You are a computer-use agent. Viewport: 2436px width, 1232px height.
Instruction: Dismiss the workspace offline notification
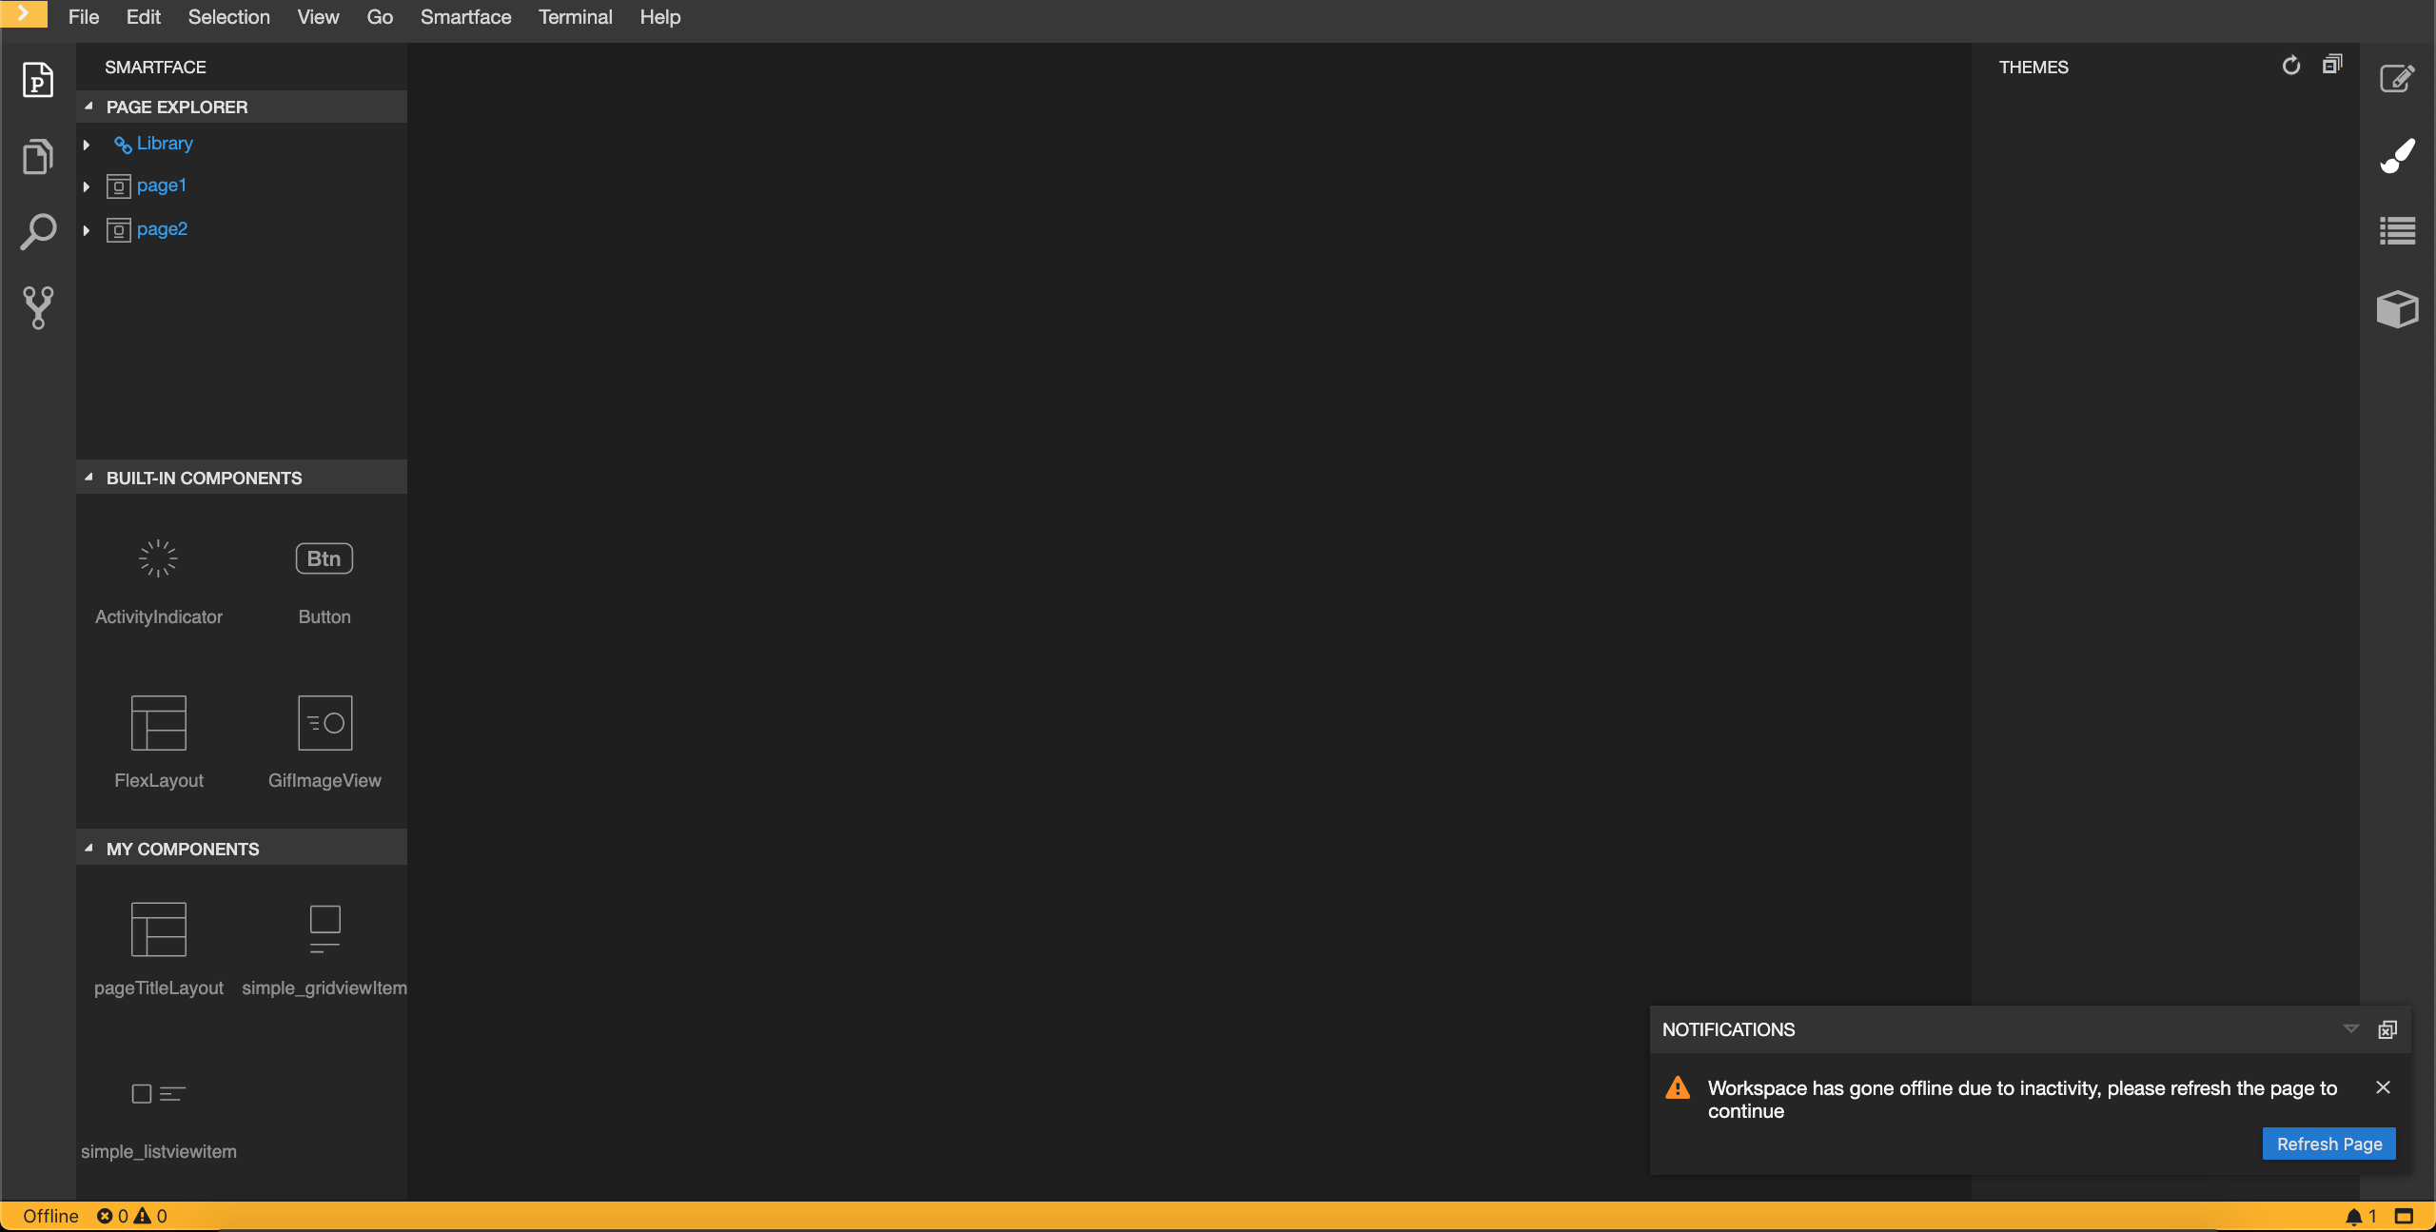coord(2383,1087)
